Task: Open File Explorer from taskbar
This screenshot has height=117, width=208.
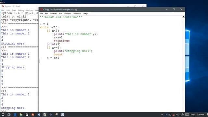Action: click(21, 114)
